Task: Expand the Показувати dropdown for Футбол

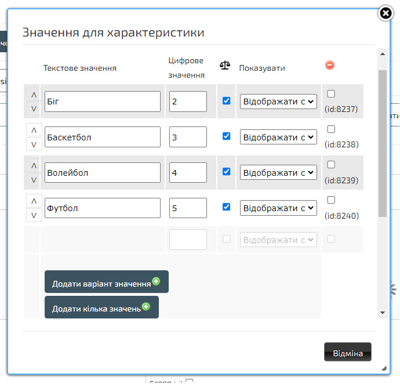Action: [278, 208]
